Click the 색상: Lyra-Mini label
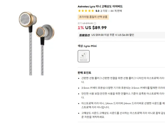Viewport: 165px width, 123px height. pyautogui.click(x=87, y=46)
